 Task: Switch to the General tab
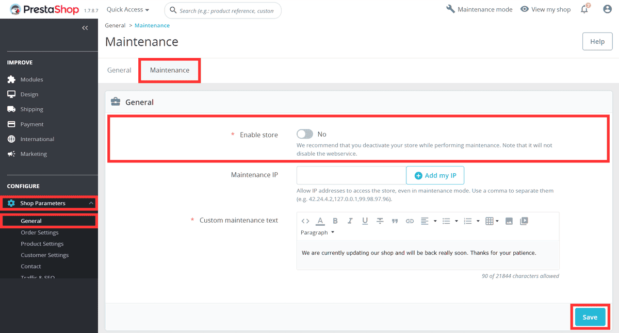point(119,70)
